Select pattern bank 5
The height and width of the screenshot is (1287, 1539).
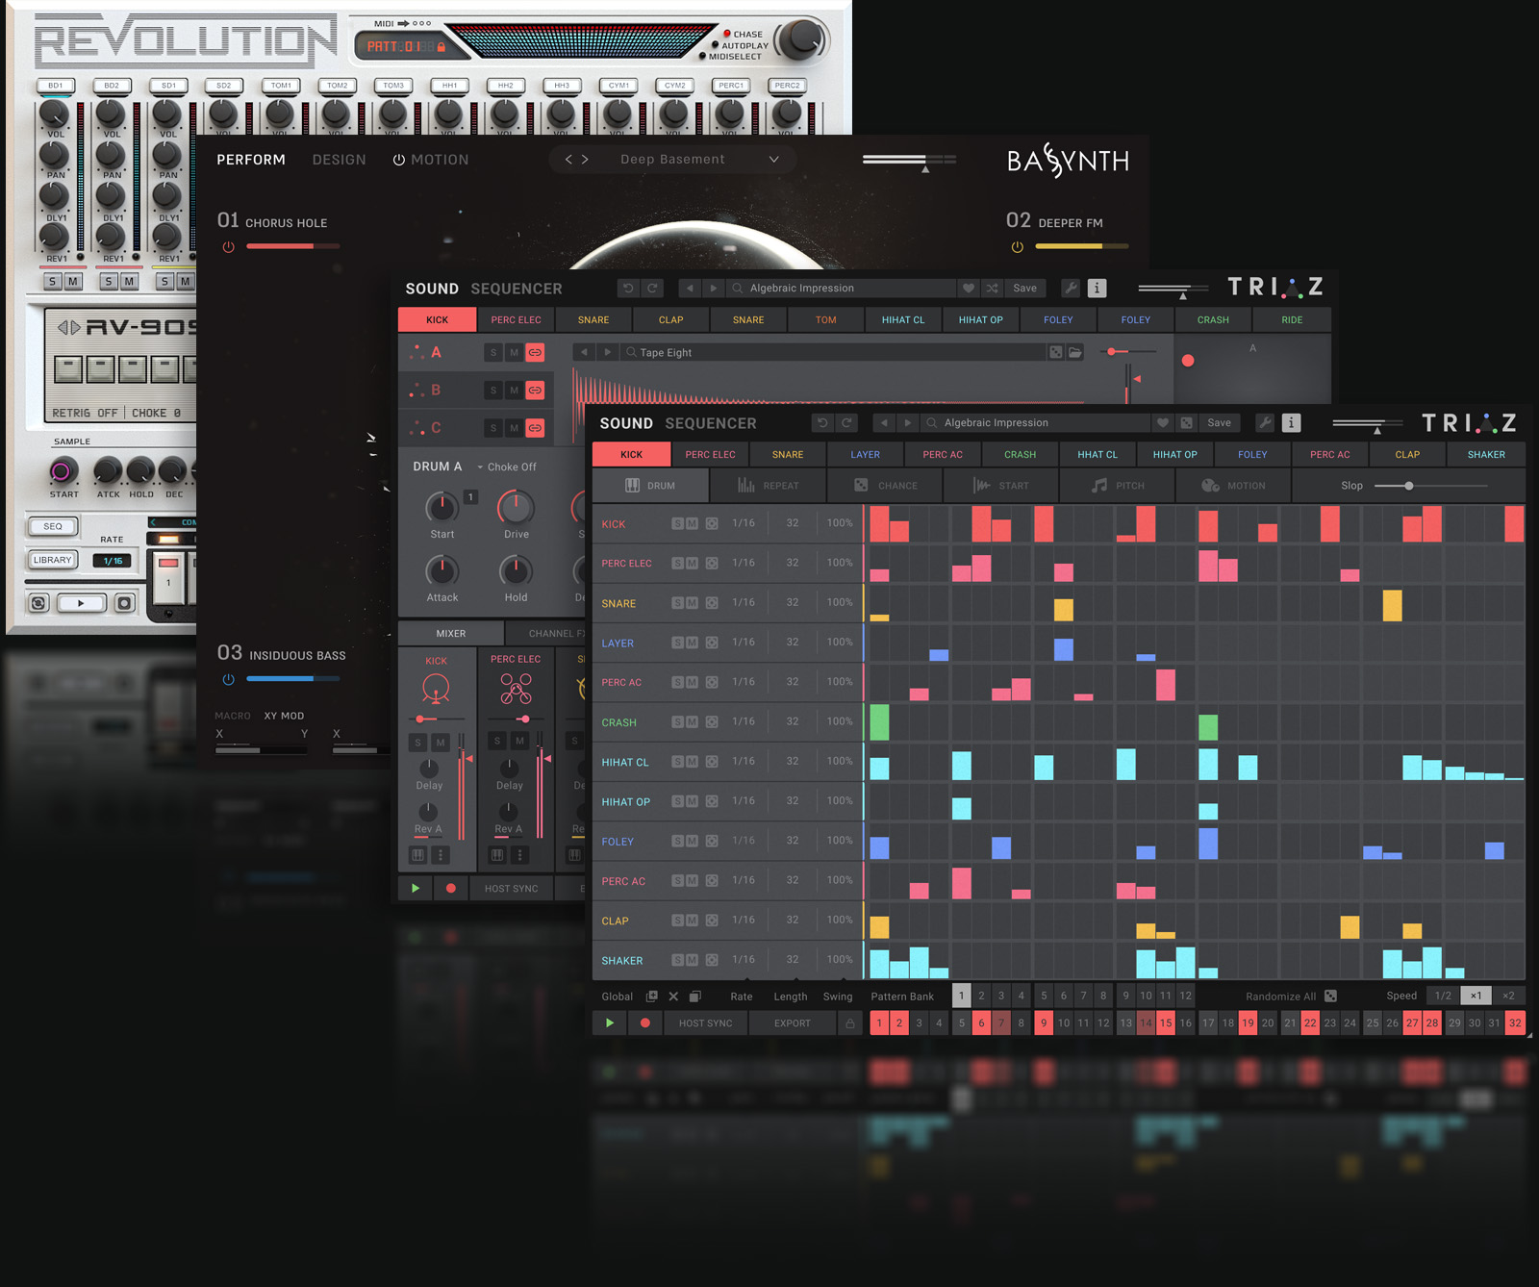tap(1044, 996)
